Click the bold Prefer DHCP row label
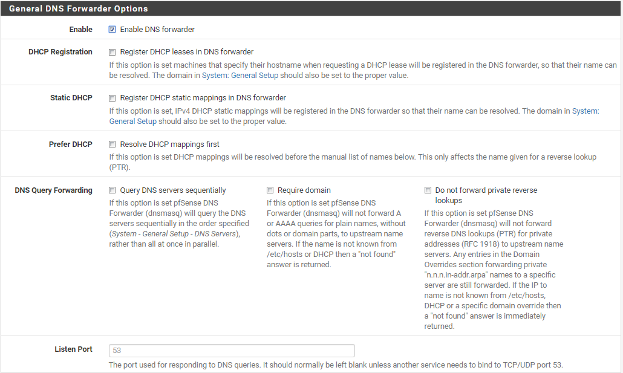 pyautogui.click(x=71, y=144)
